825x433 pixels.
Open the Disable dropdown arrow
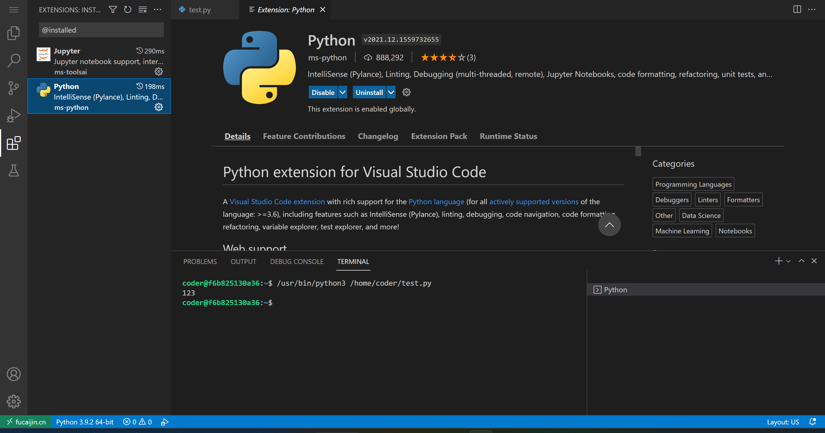(x=342, y=92)
